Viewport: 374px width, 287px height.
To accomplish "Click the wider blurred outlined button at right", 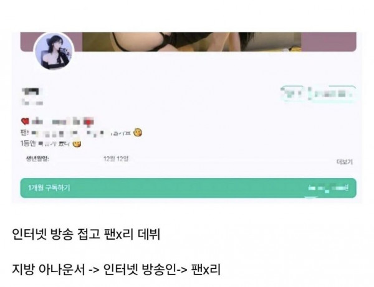I will (x=332, y=93).
